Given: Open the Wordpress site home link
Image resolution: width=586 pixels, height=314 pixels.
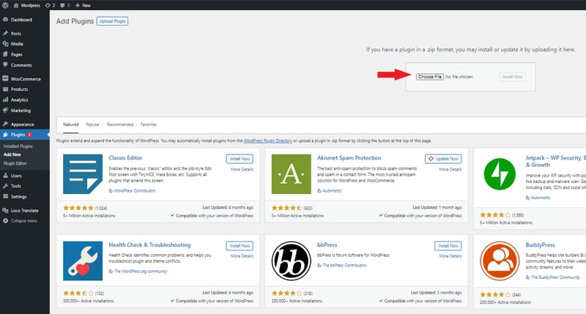Looking at the screenshot, I should (x=27, y=5).
